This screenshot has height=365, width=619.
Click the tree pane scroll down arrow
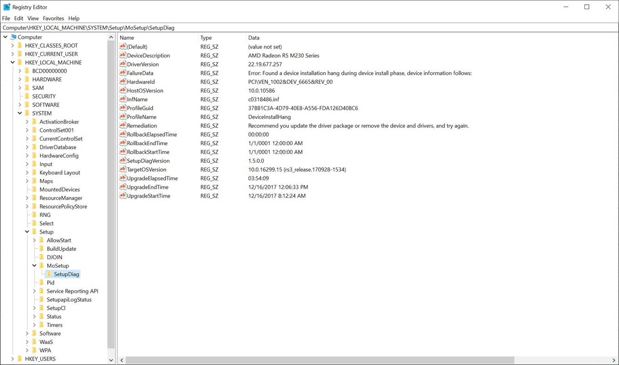111,360
